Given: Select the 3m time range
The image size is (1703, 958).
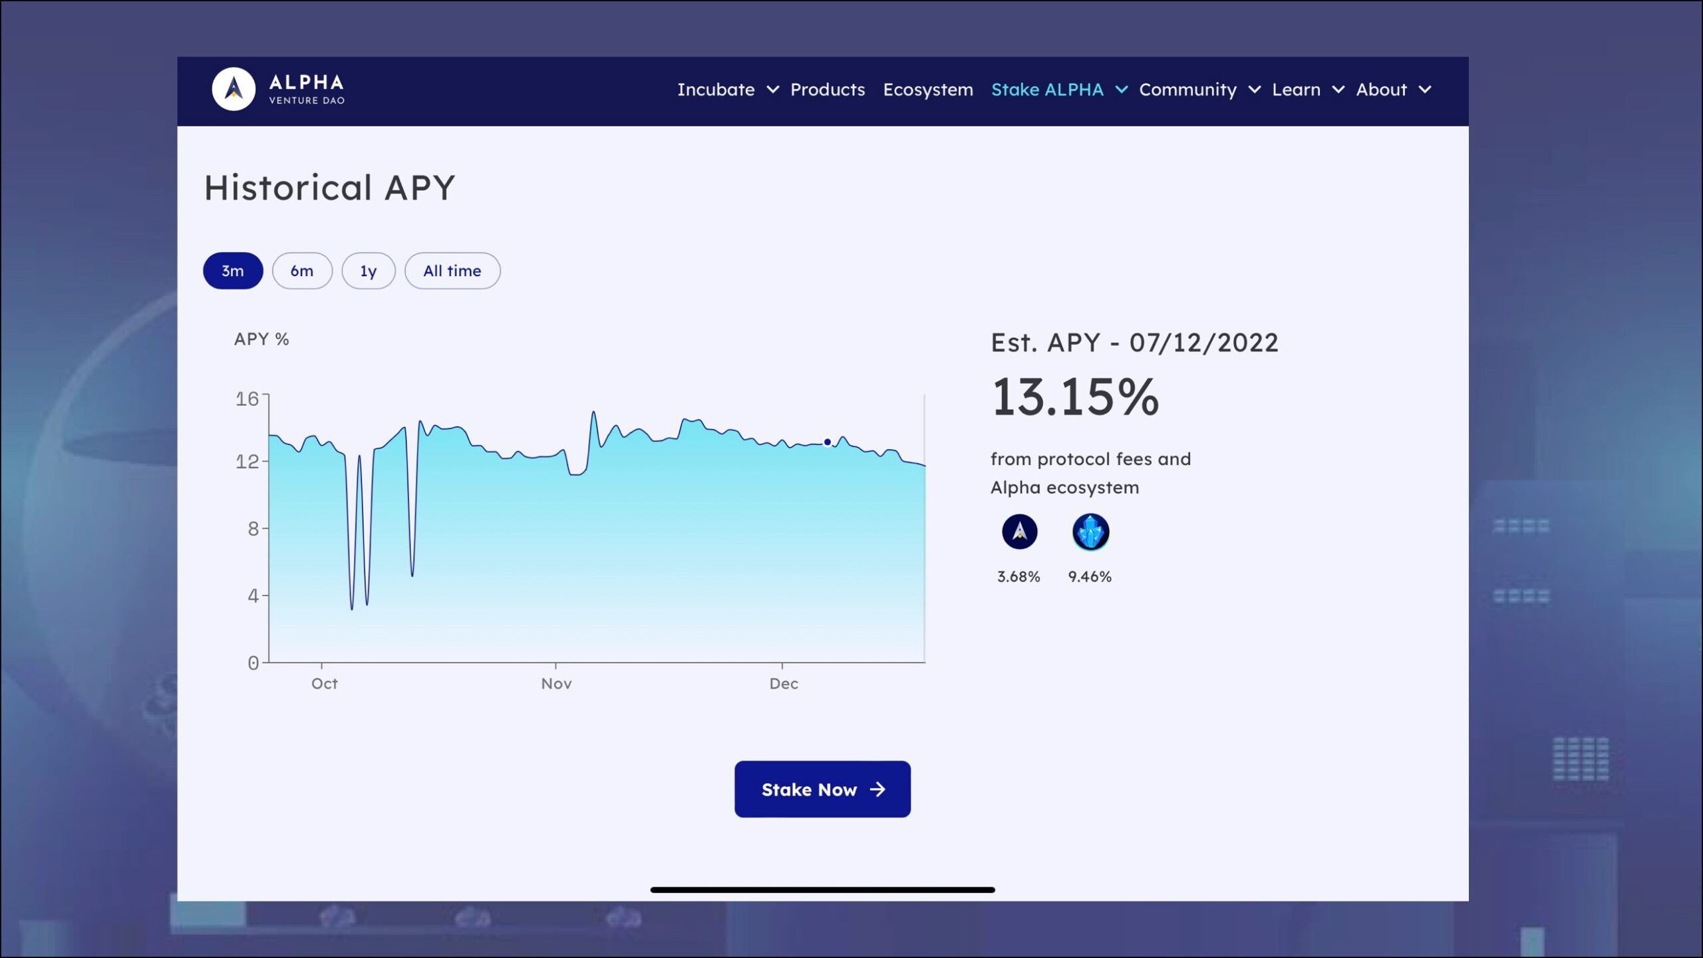Looking at the screenshot, I should pos(233,271).
